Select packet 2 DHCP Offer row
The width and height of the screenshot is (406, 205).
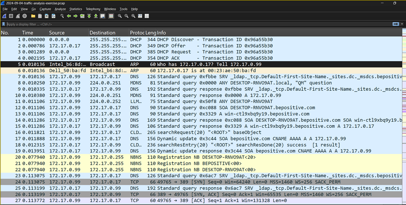pyautogui.click(x=201, y=46)
